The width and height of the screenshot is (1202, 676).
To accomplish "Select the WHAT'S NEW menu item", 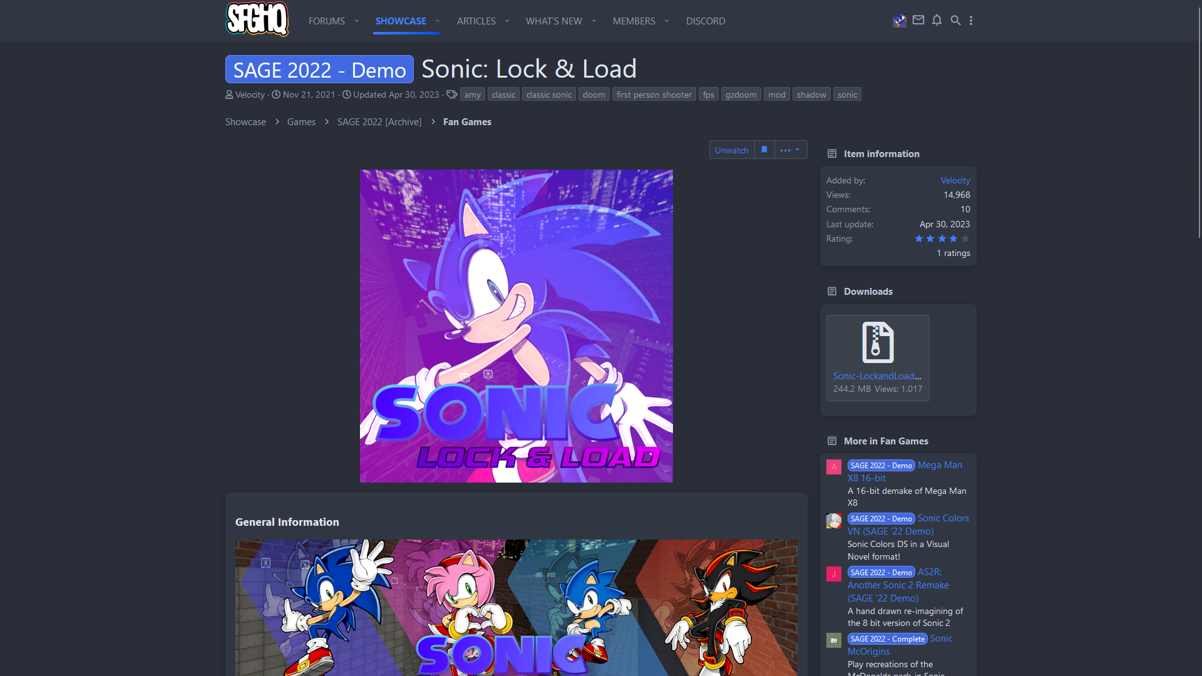I will click(x=554, y=21).
